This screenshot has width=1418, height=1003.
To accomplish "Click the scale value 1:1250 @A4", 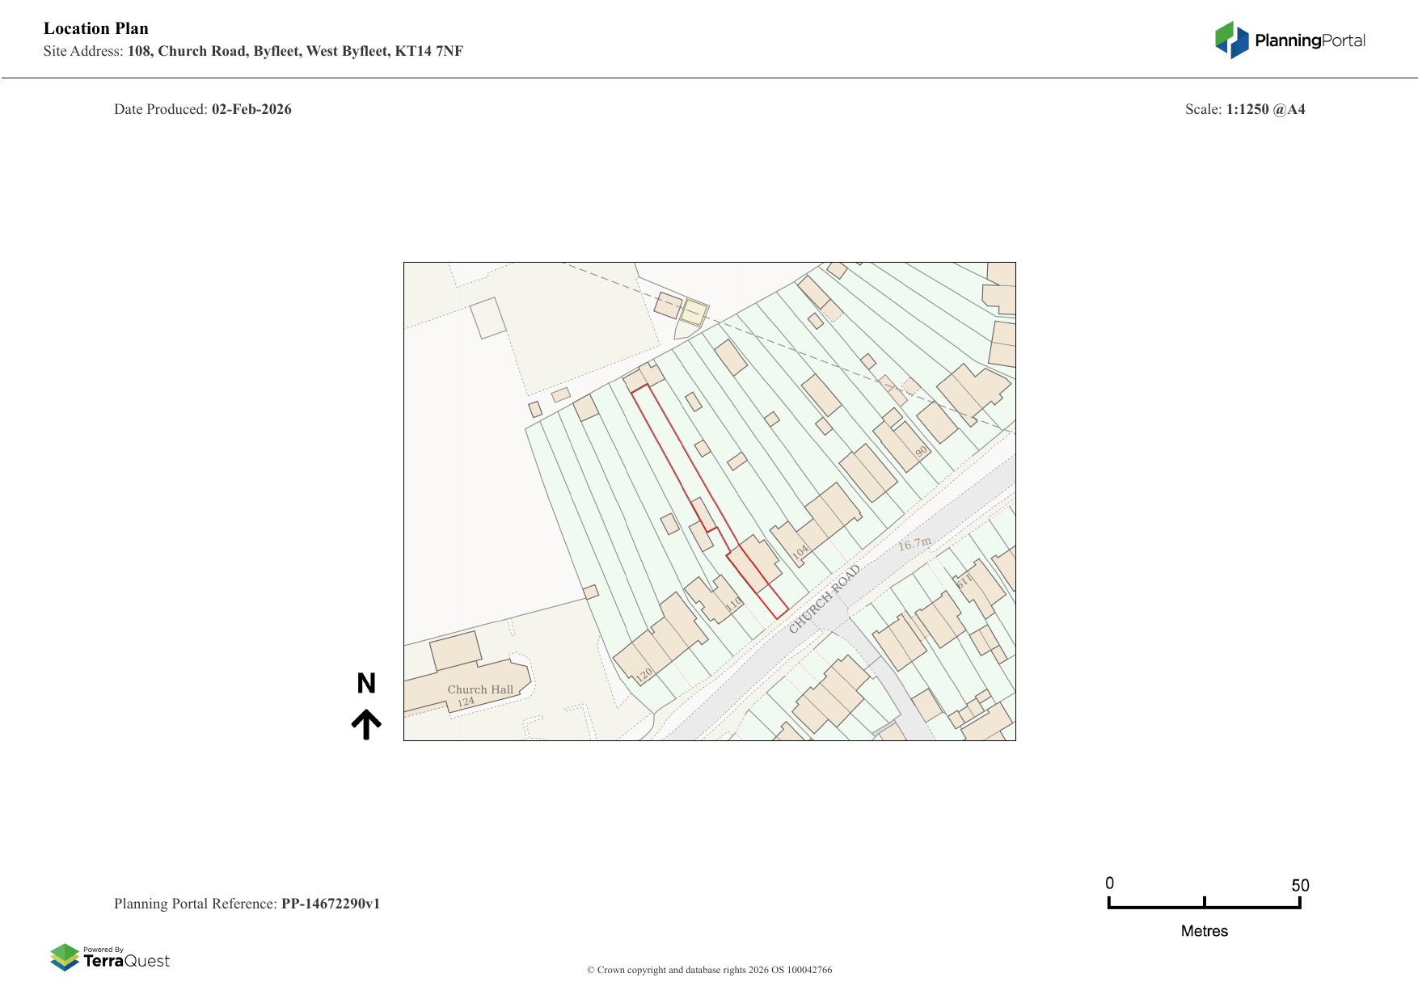I will click(1265, 109).
